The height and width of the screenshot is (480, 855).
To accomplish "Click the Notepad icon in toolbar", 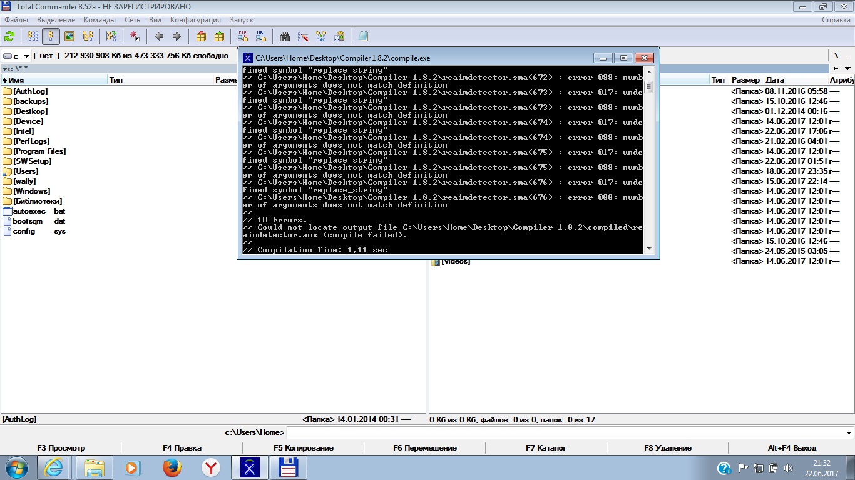I will pyautogui.click(x=363, y=36).
